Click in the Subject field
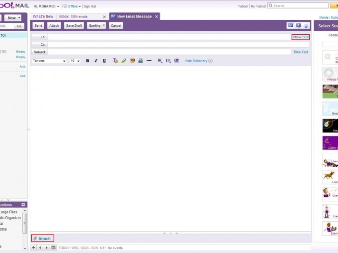The image size is (338, 253). [x=169, y=52]
